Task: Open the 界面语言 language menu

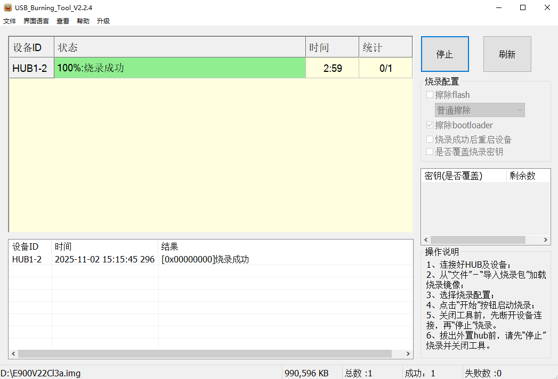Action: [35, 21]
